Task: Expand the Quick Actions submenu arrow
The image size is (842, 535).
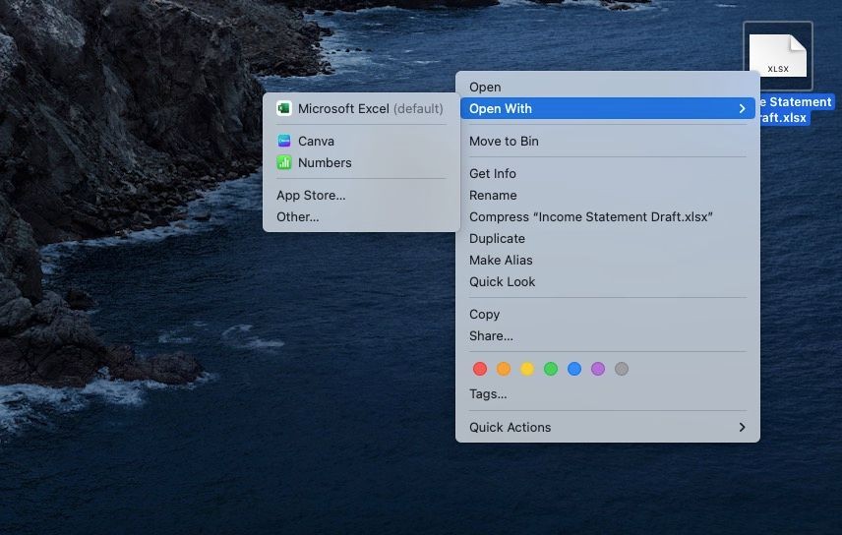Action: pos(742,427)
